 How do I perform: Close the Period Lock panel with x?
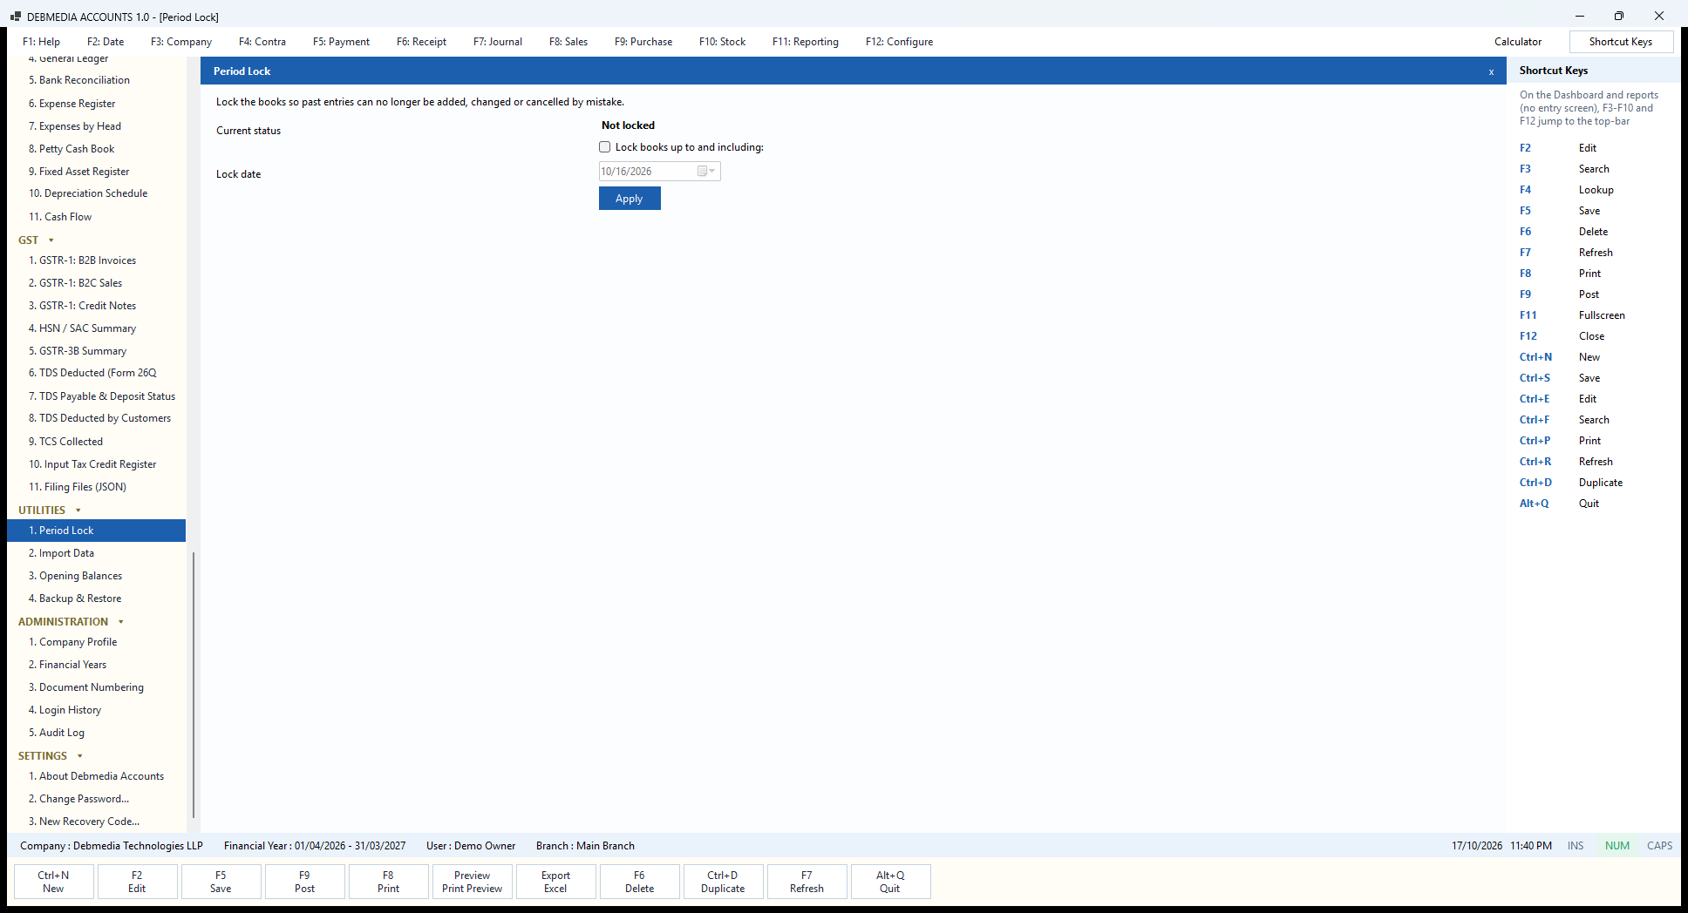pos(1491,71)
